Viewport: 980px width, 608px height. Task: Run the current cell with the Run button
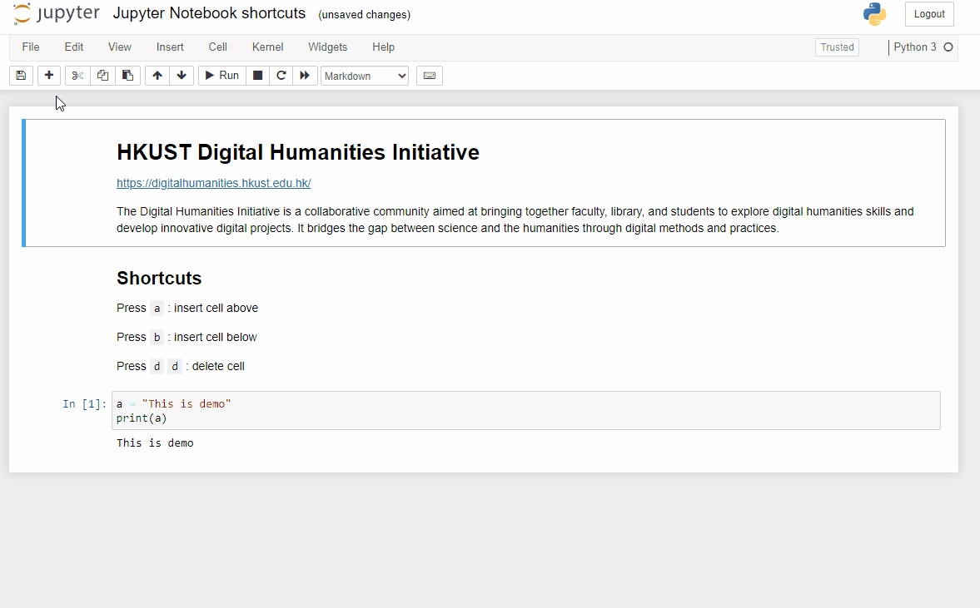[221, 76]
